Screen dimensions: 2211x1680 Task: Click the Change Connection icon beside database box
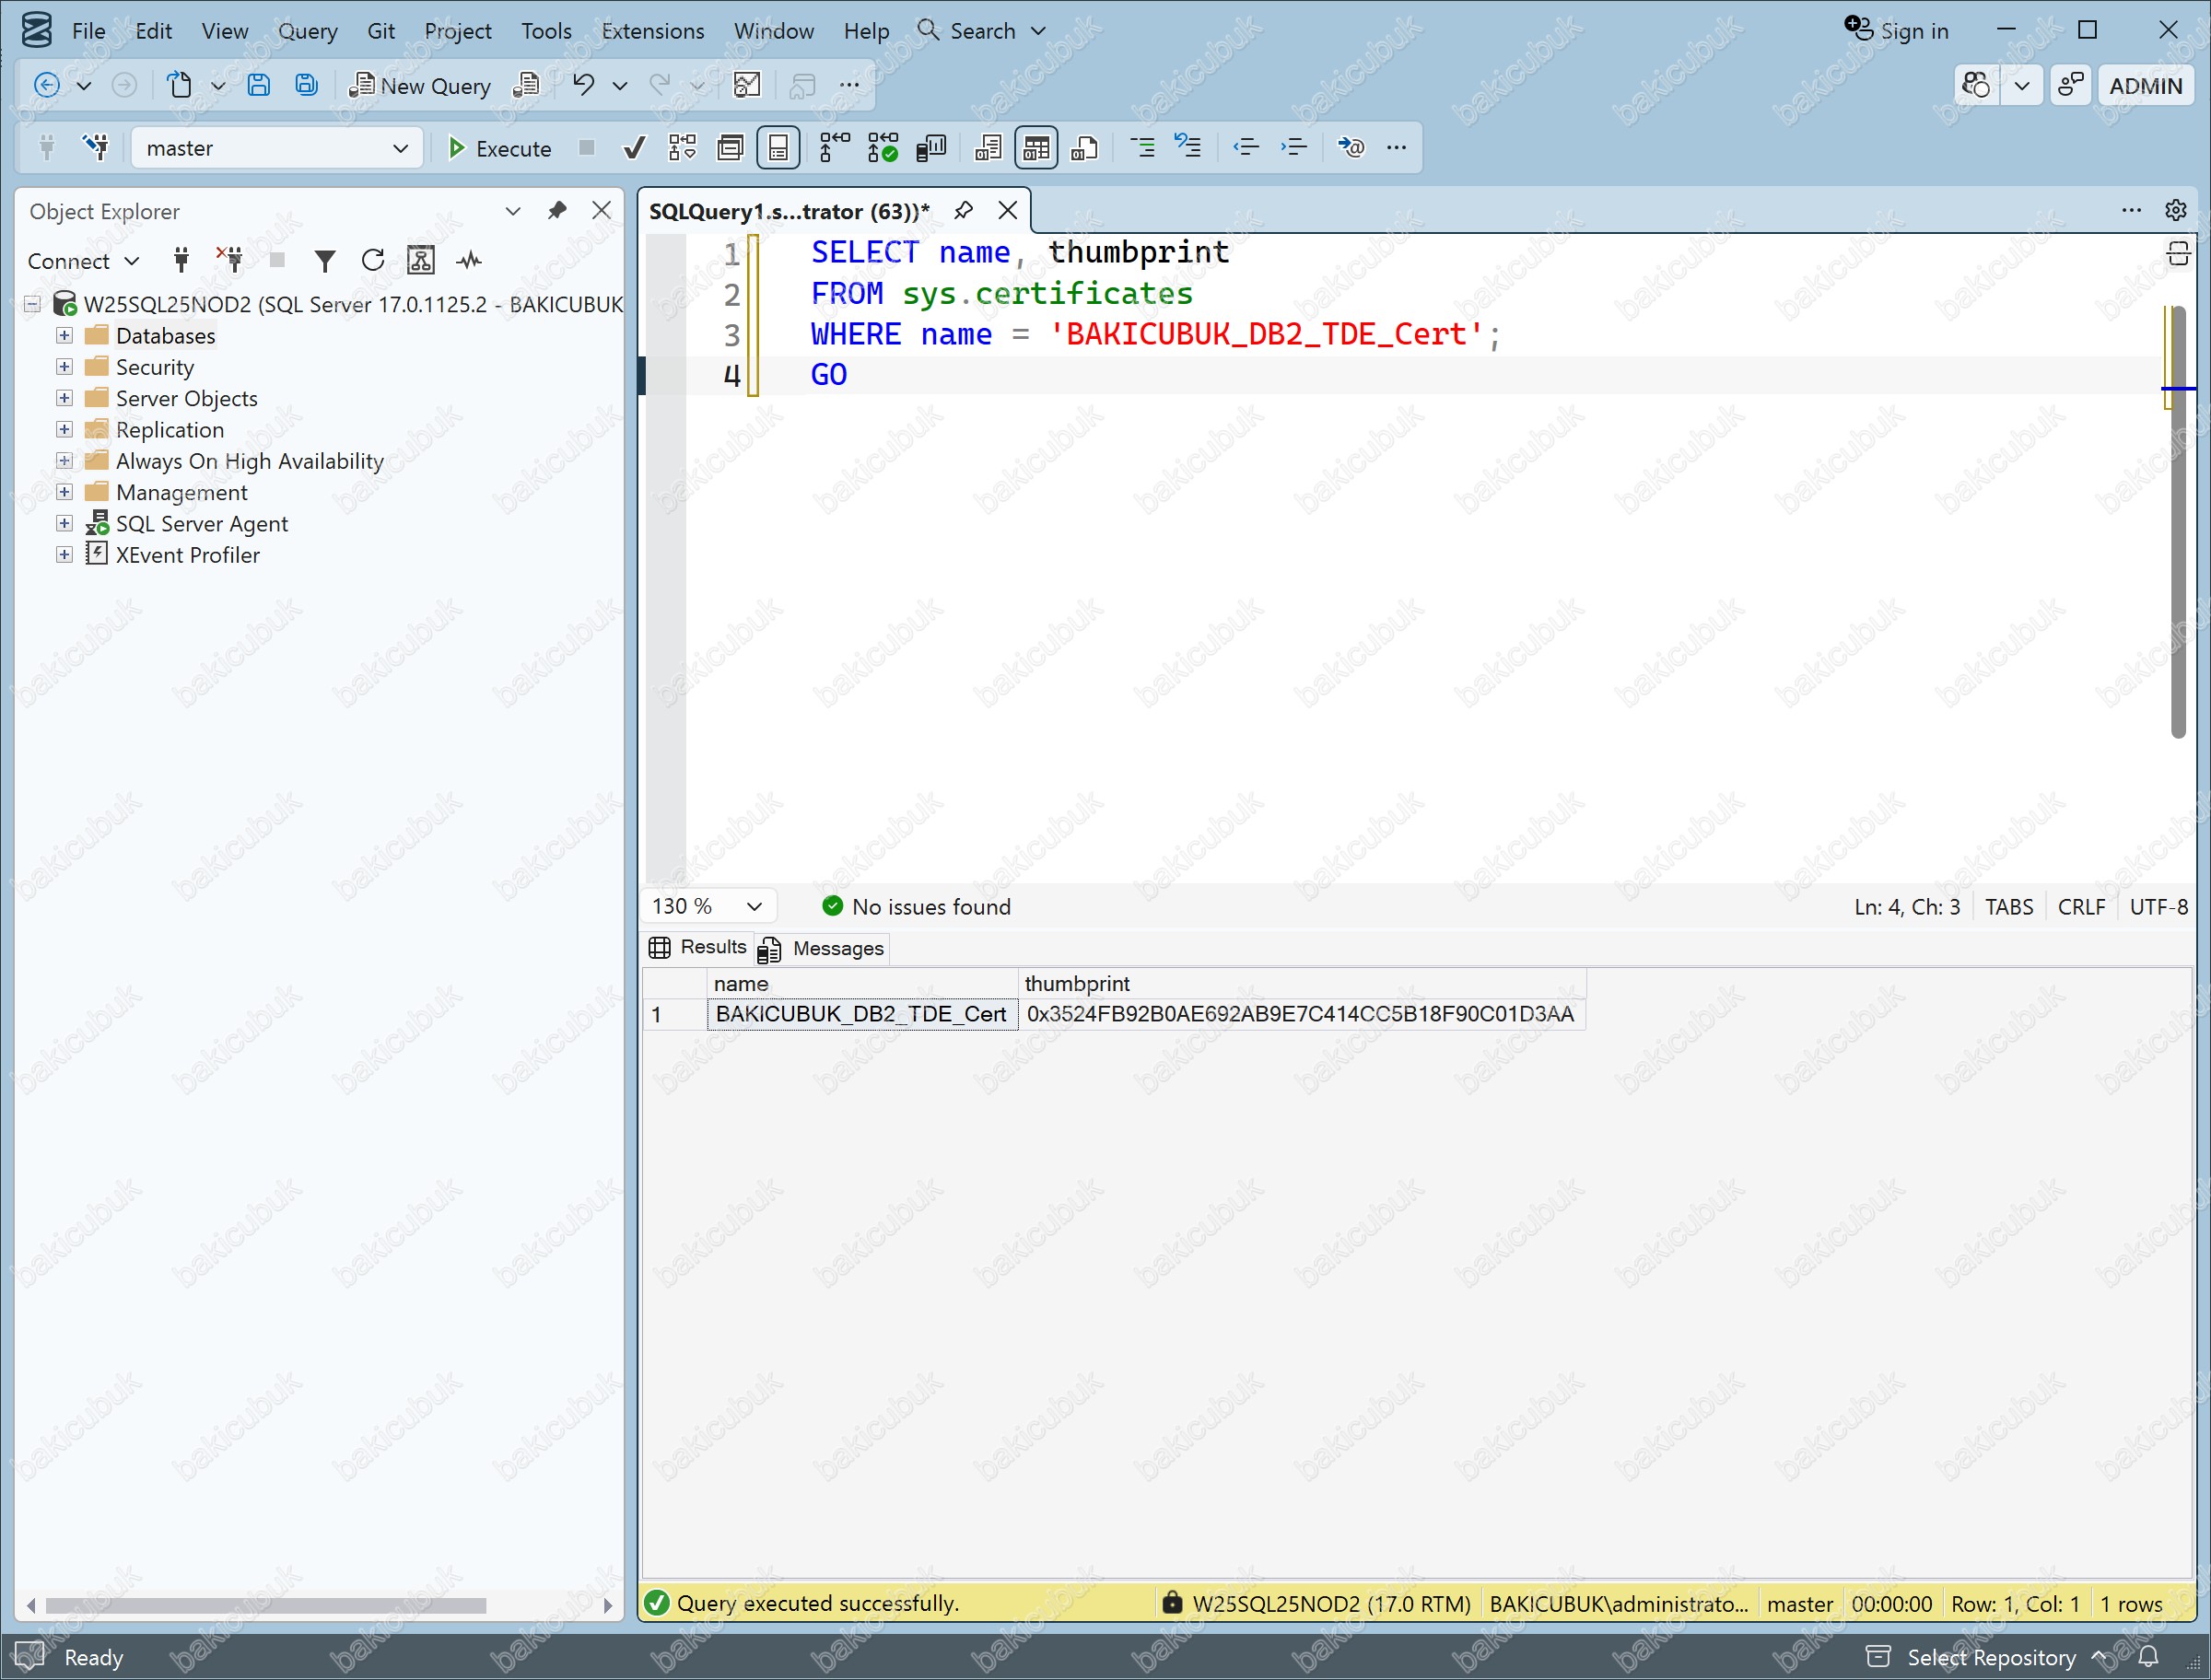tap(97, 148)
